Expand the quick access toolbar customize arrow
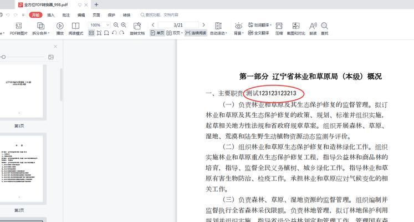The height and width of the screenshot is (222, 414). [23, 15]
